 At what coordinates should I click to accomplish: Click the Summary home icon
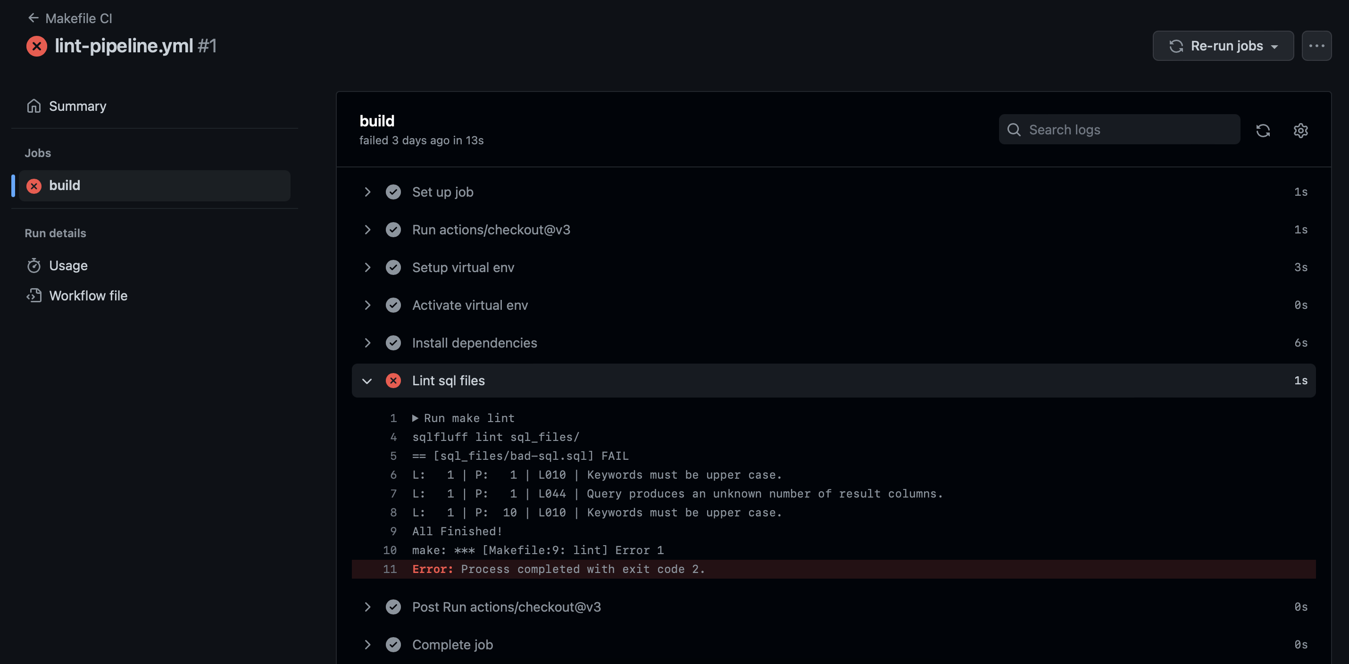[x=34, y=106]
